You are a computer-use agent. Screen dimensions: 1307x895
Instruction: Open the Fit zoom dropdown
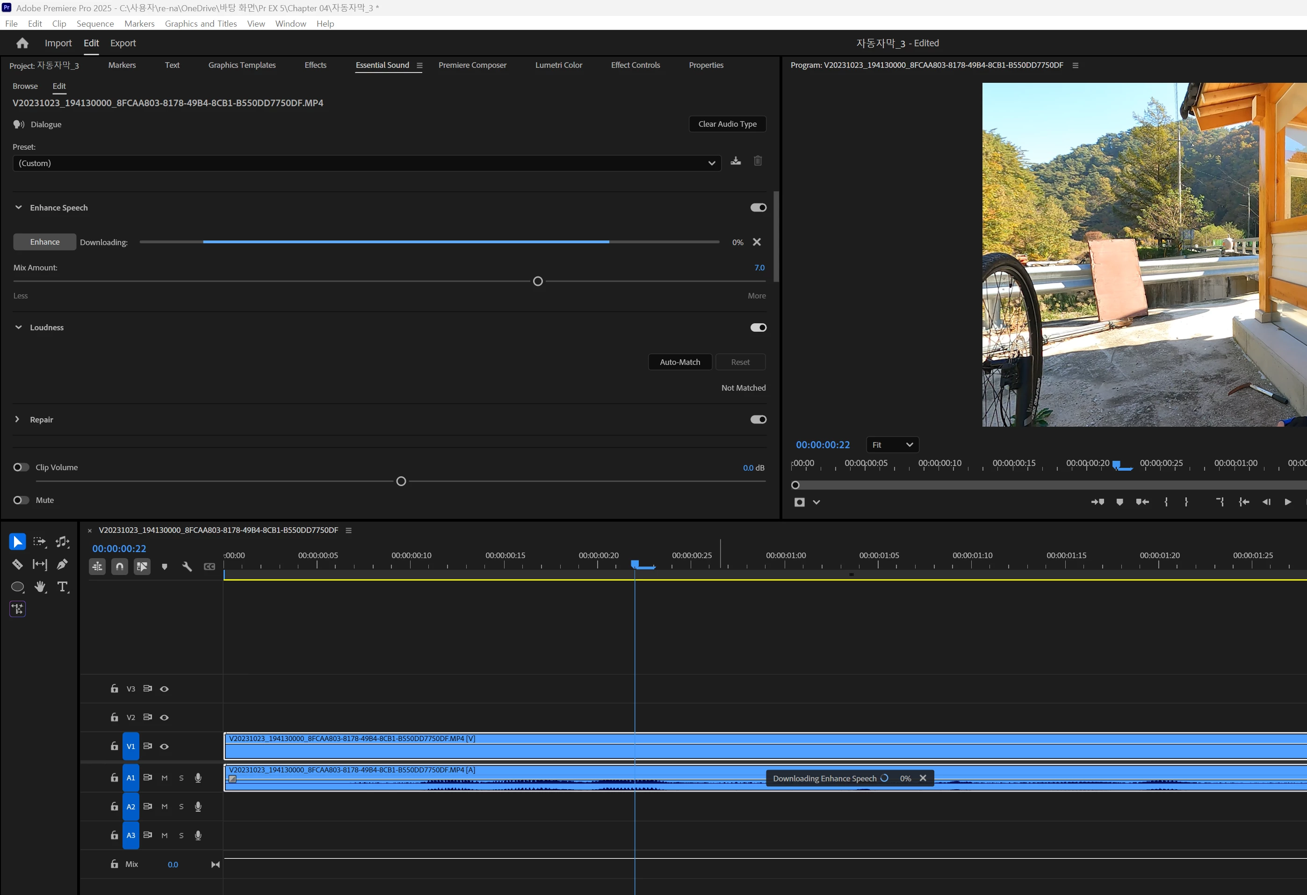pyautogui.click(x=892, y=445)
